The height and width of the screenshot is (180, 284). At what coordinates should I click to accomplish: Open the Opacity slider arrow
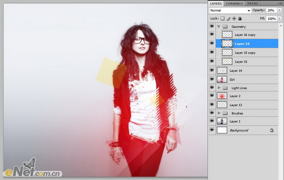pyautogui.click(x=280, y=10)
